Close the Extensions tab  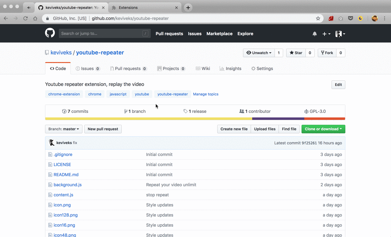click(176, 8)
